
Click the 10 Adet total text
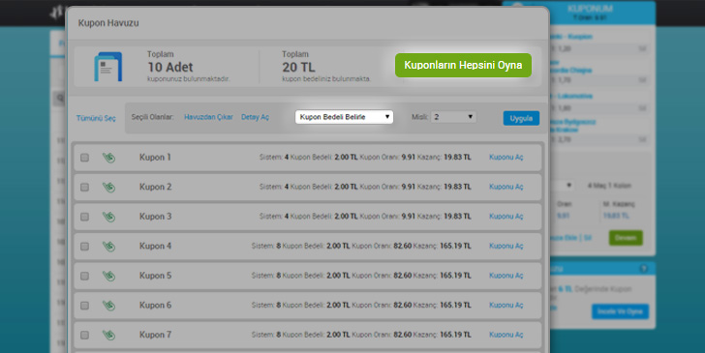170,68
